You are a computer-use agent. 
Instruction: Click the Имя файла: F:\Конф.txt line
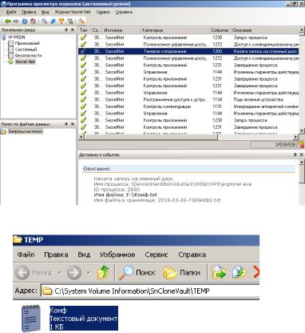pyautogui.click(x=125, y=195)
